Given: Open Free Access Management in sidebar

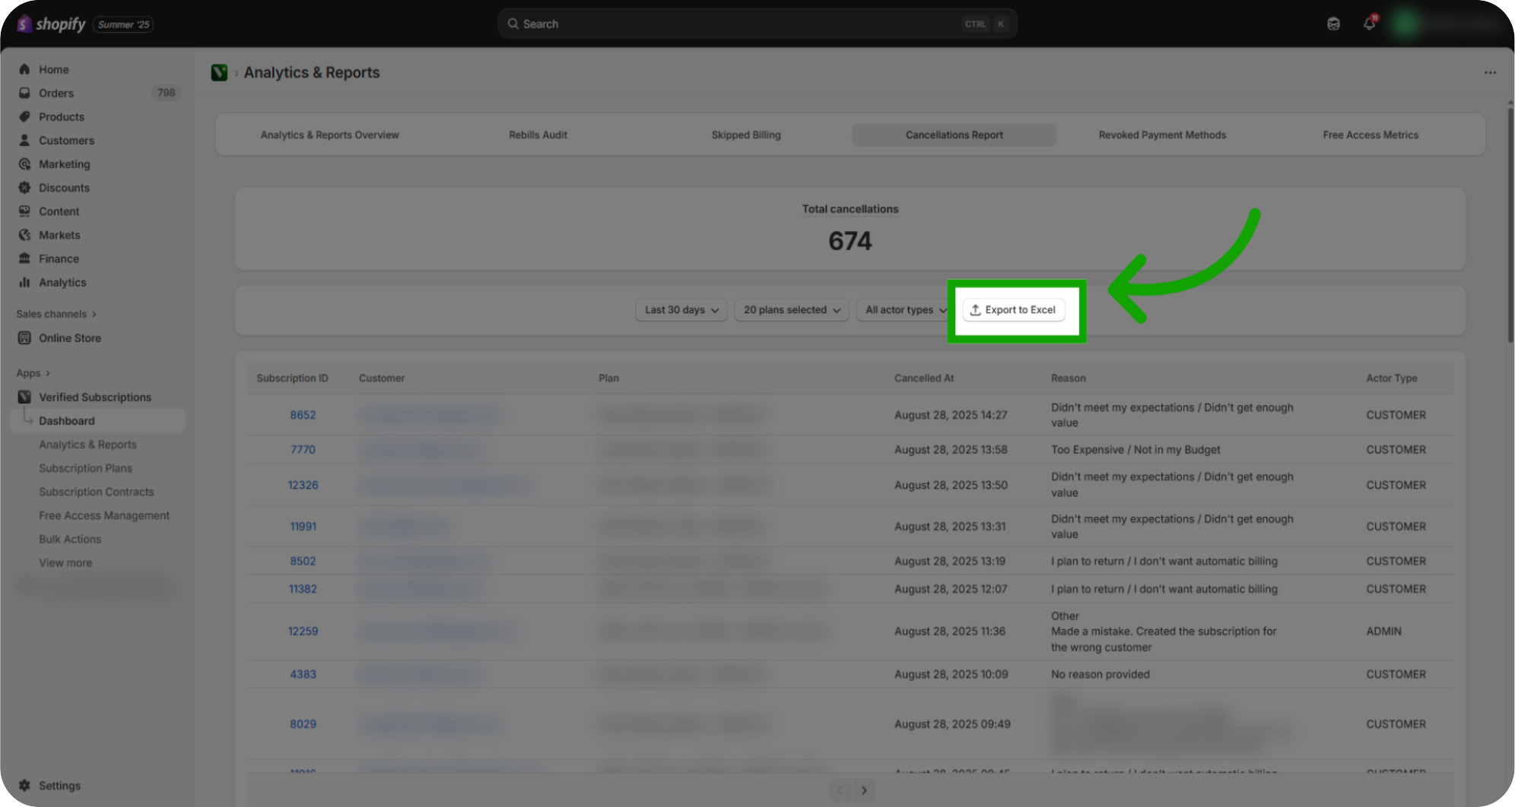Looking at the screenshot, I should 104,515.
